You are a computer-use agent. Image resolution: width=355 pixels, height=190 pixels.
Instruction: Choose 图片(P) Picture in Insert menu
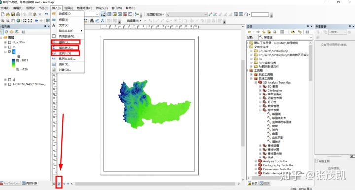tap(68, 64)
